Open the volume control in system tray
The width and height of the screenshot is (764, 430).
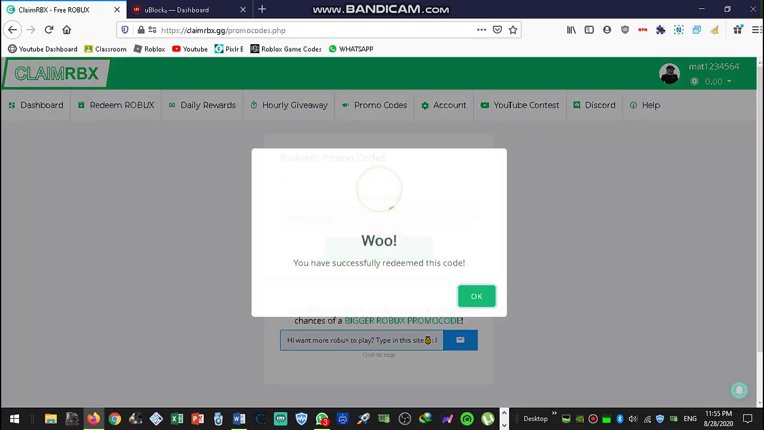[633, 419]
